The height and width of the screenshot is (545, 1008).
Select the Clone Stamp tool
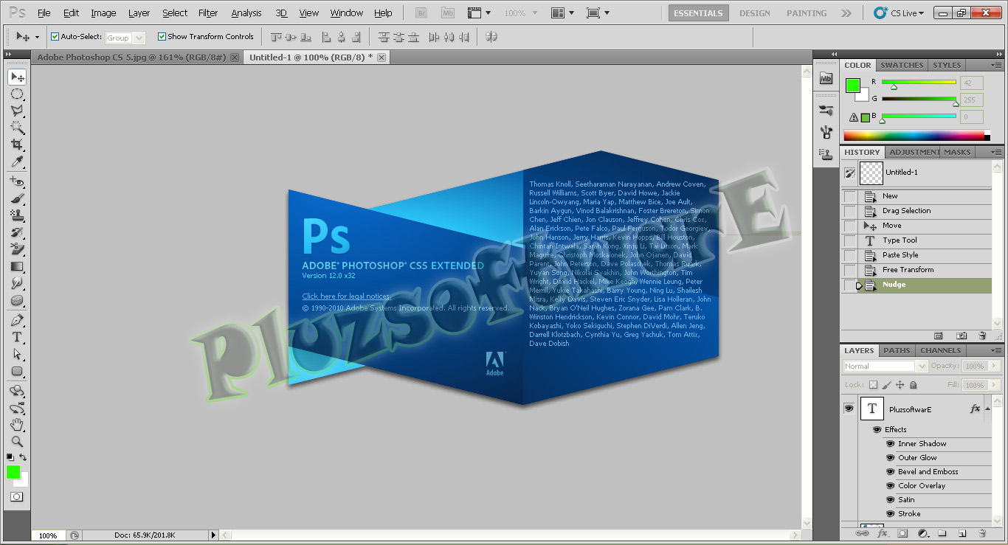[x=17, y=215]
